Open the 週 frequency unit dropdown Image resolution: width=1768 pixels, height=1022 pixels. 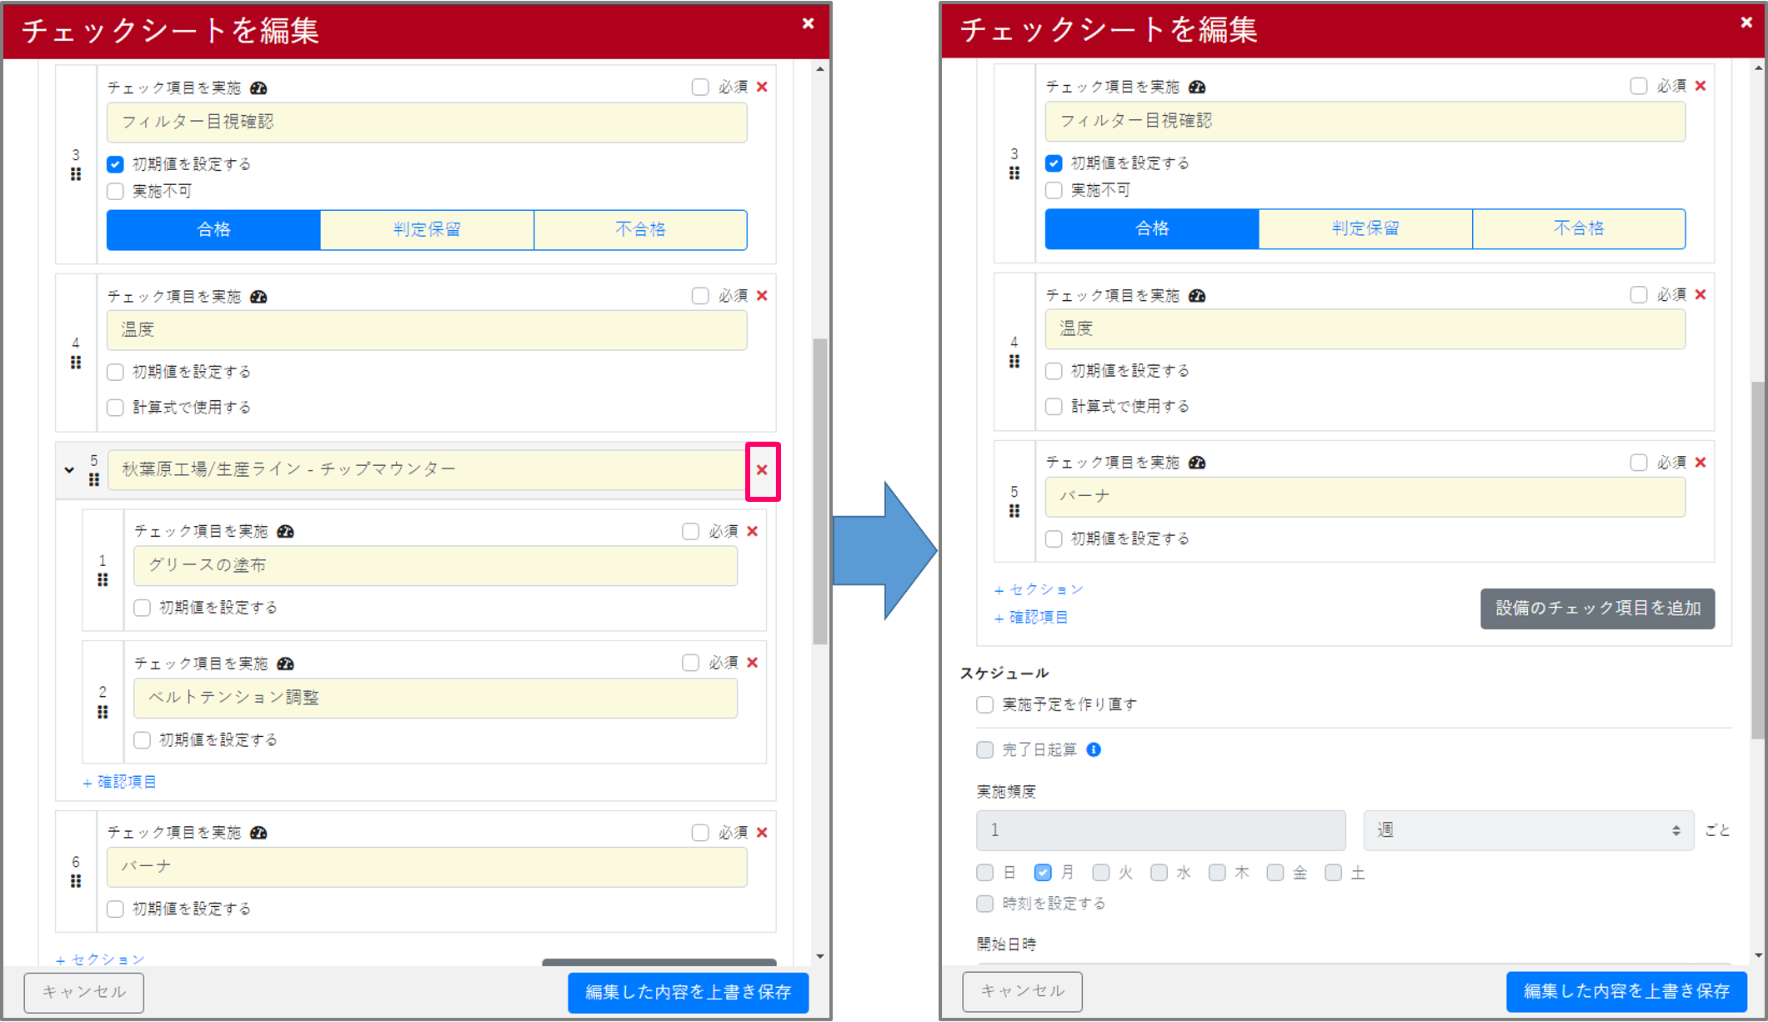(1528, 830)
